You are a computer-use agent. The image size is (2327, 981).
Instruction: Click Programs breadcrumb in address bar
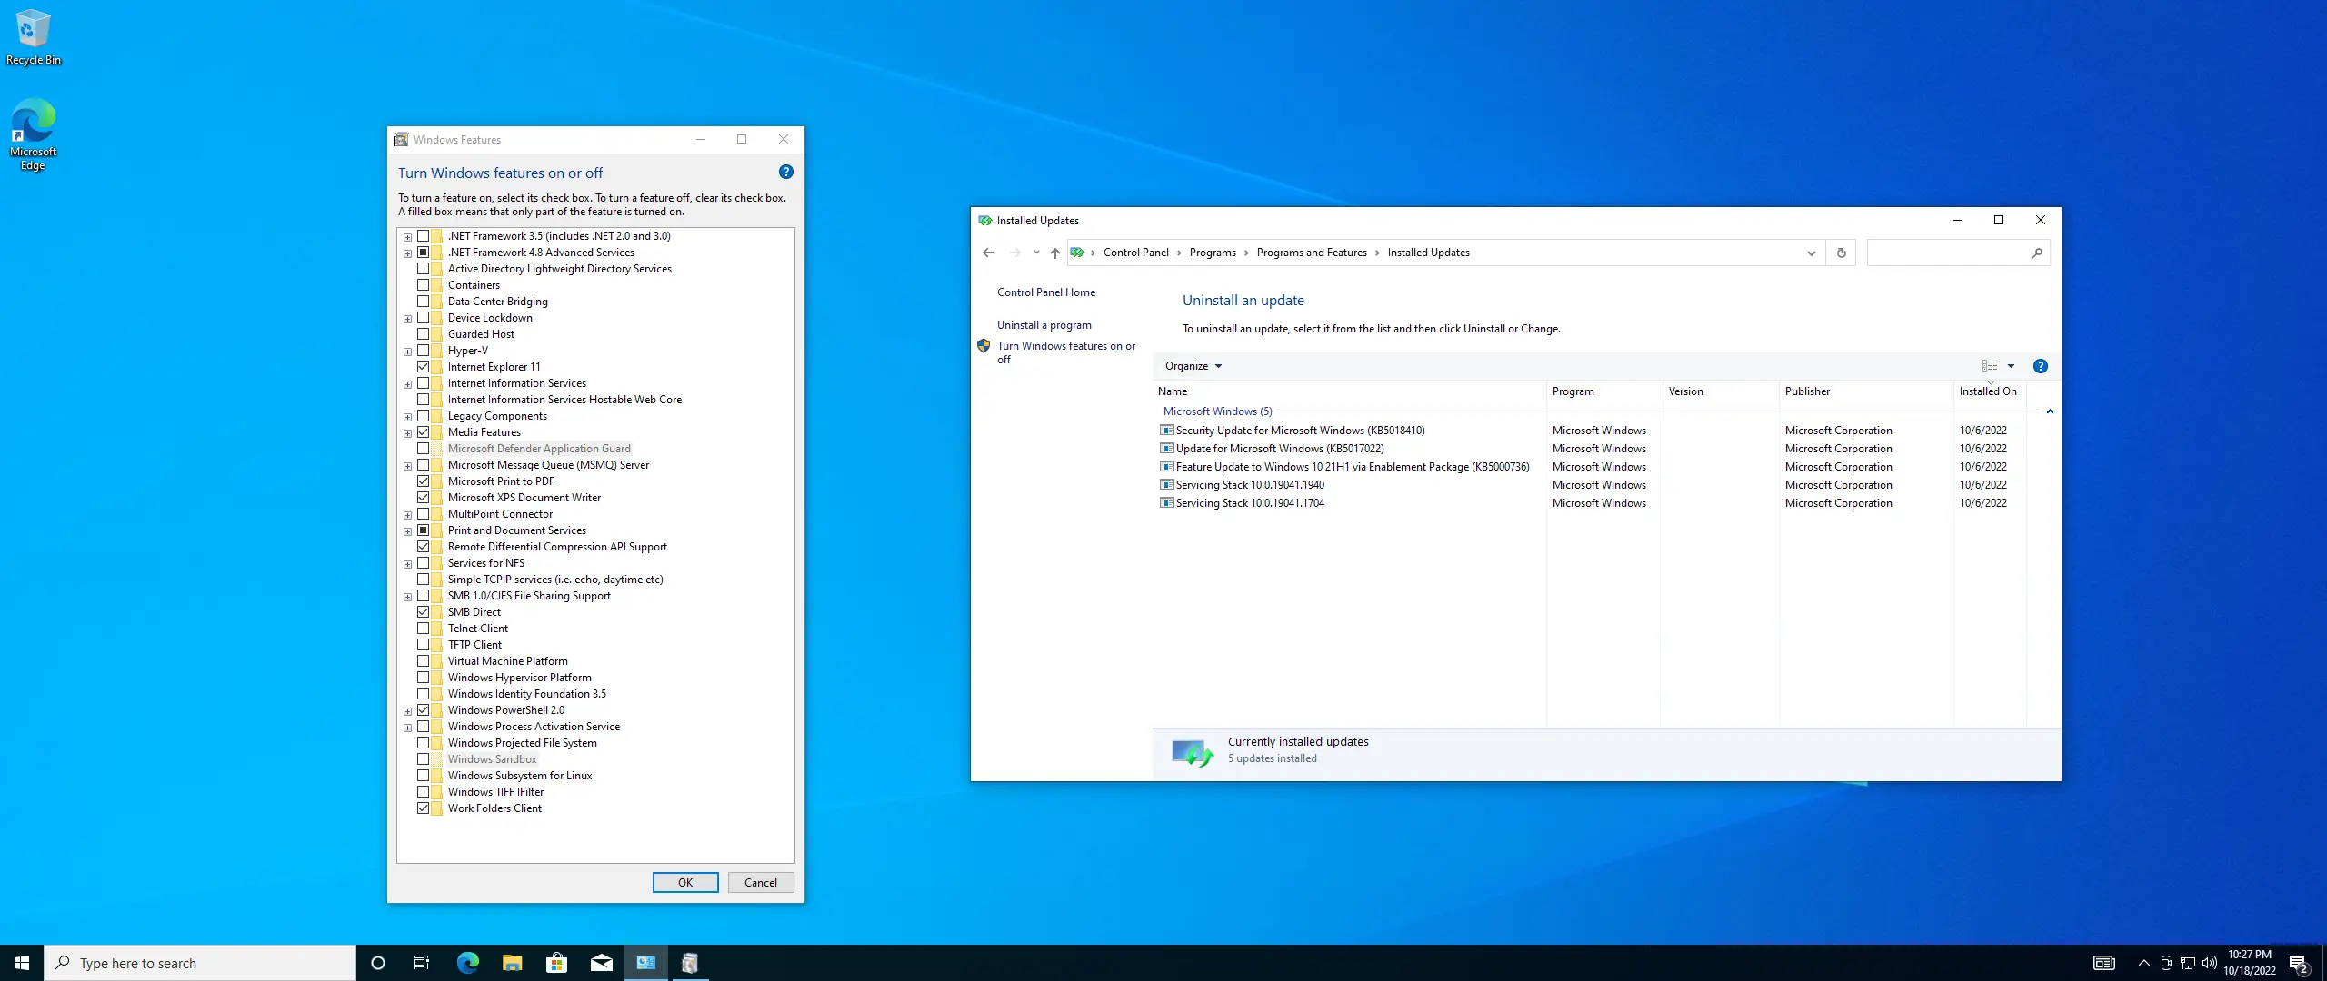tap(1212, 253)
